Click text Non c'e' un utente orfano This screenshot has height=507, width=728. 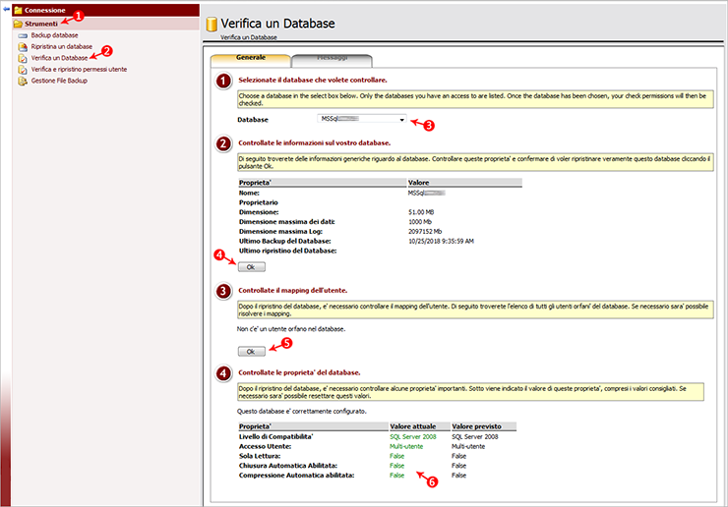tap(291, 329)
